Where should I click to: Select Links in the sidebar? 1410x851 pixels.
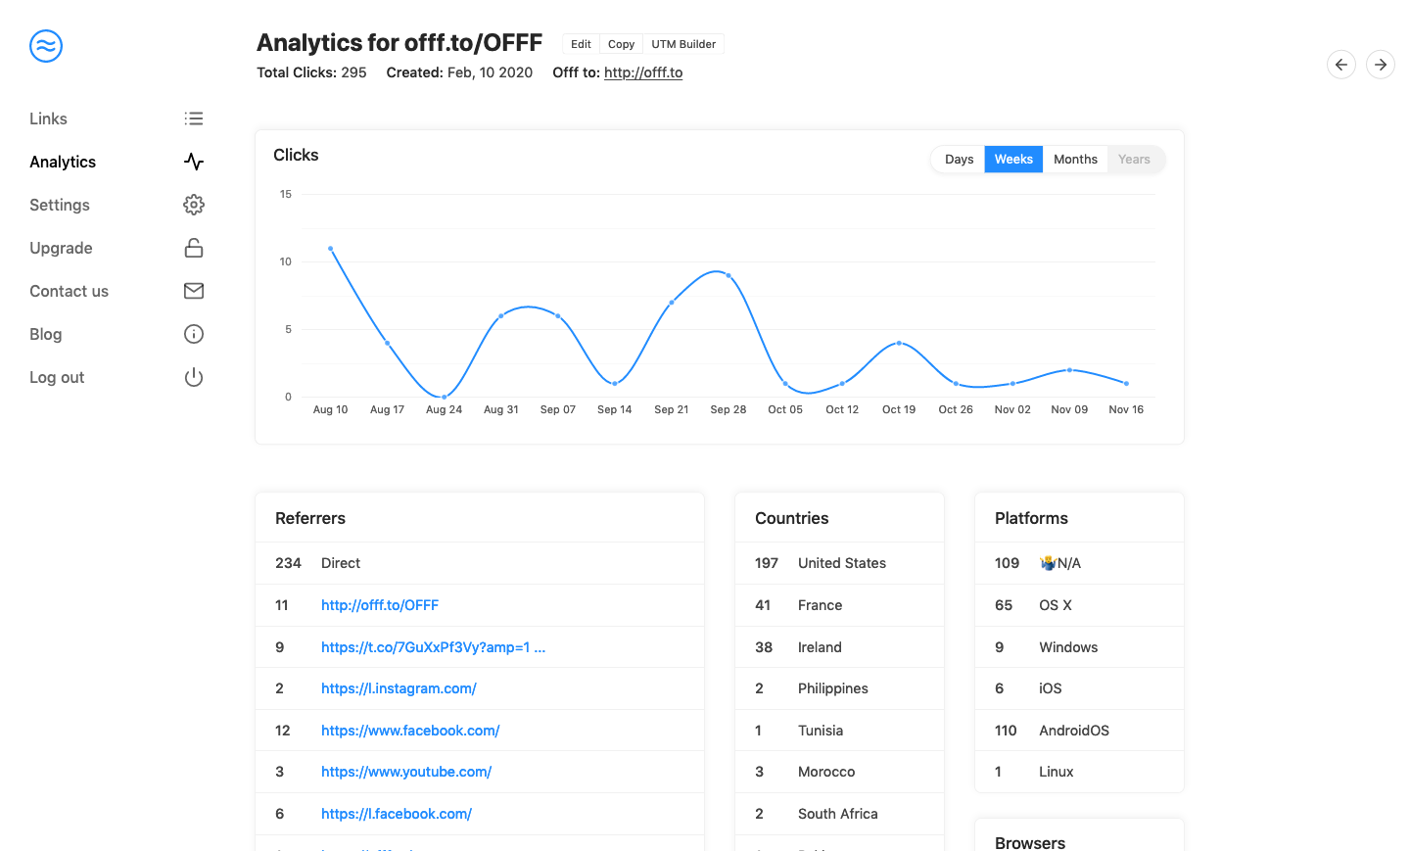tap(48, 118)
